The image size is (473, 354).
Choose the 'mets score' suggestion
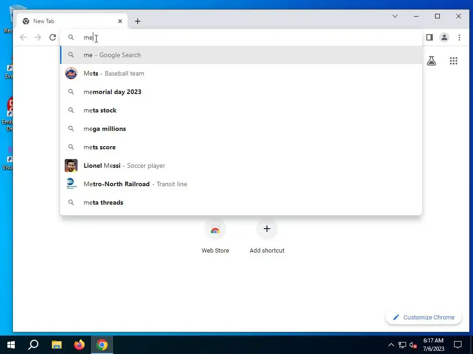tap(241, 147)
